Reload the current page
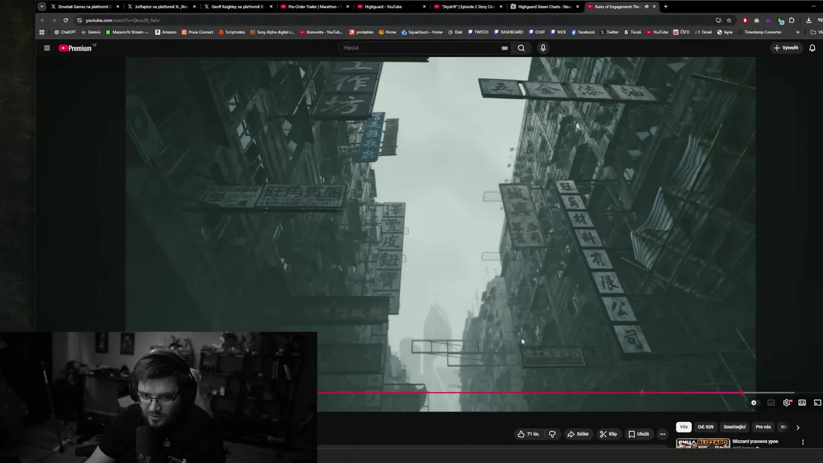Screen dimensions: 823x463 (66, 20)
